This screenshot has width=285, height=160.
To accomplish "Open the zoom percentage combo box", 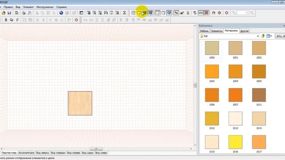I will tap(243, 13).
